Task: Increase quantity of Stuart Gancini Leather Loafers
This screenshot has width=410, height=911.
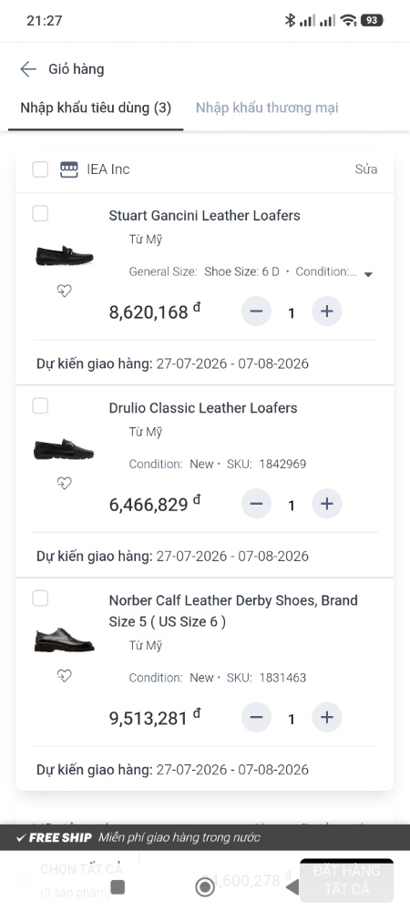Action: click(327, 312)
